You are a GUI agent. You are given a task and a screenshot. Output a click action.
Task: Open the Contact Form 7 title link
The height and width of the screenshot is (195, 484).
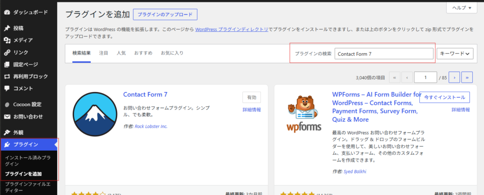145,94
